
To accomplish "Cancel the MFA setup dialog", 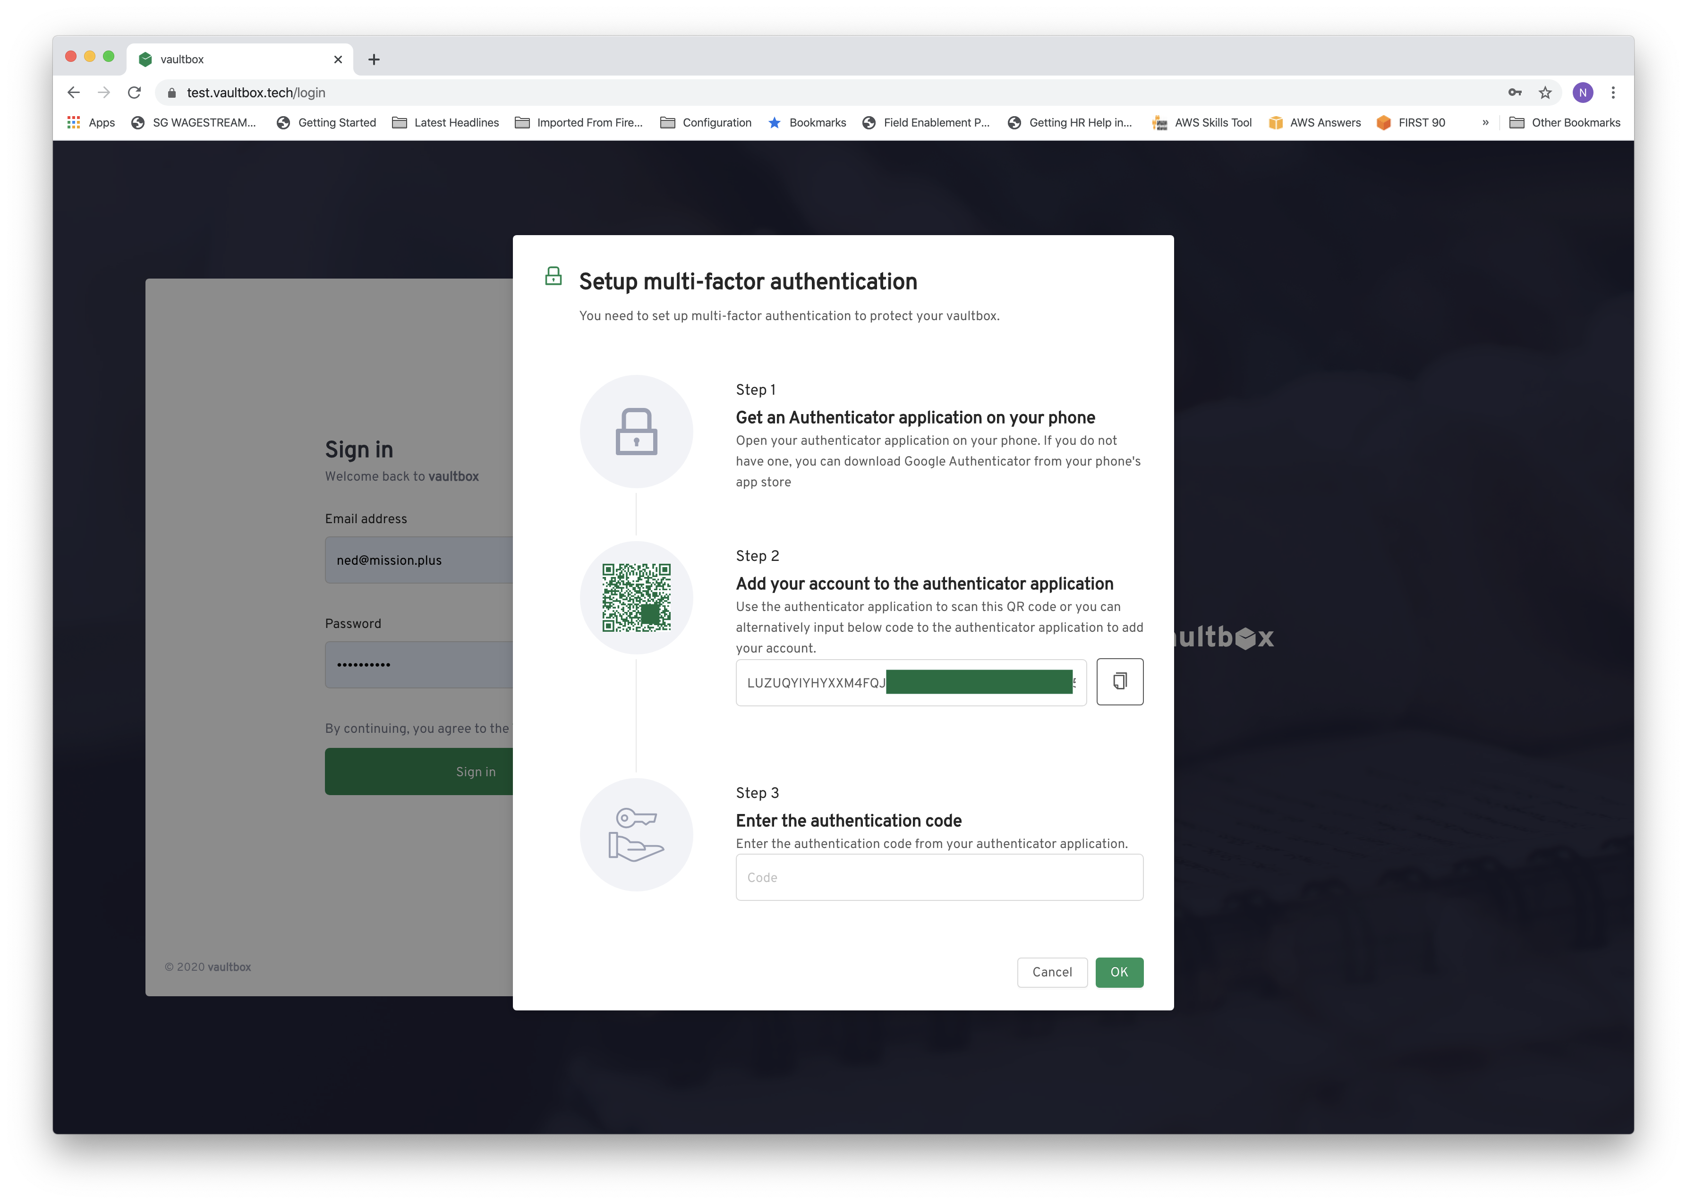I will point(1051,972).
